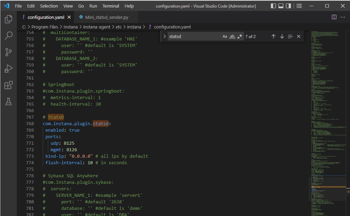This screenshot has height=216, width=350.
Task: Click 'mgmt: 8126' value
Action: [72, 149]
